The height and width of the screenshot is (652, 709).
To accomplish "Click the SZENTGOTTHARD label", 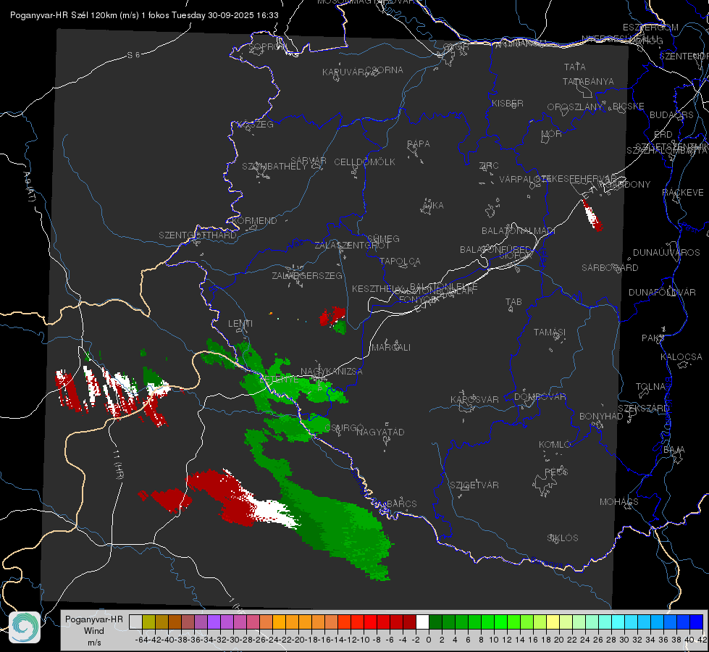I will (x=198, y=235).
